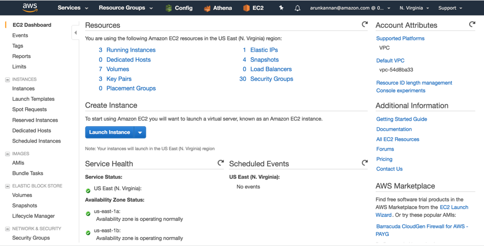The width and height of the screenshot is (484, 246).
Task: Open the Resource Groups menu
Action: [x=126, y=8]
